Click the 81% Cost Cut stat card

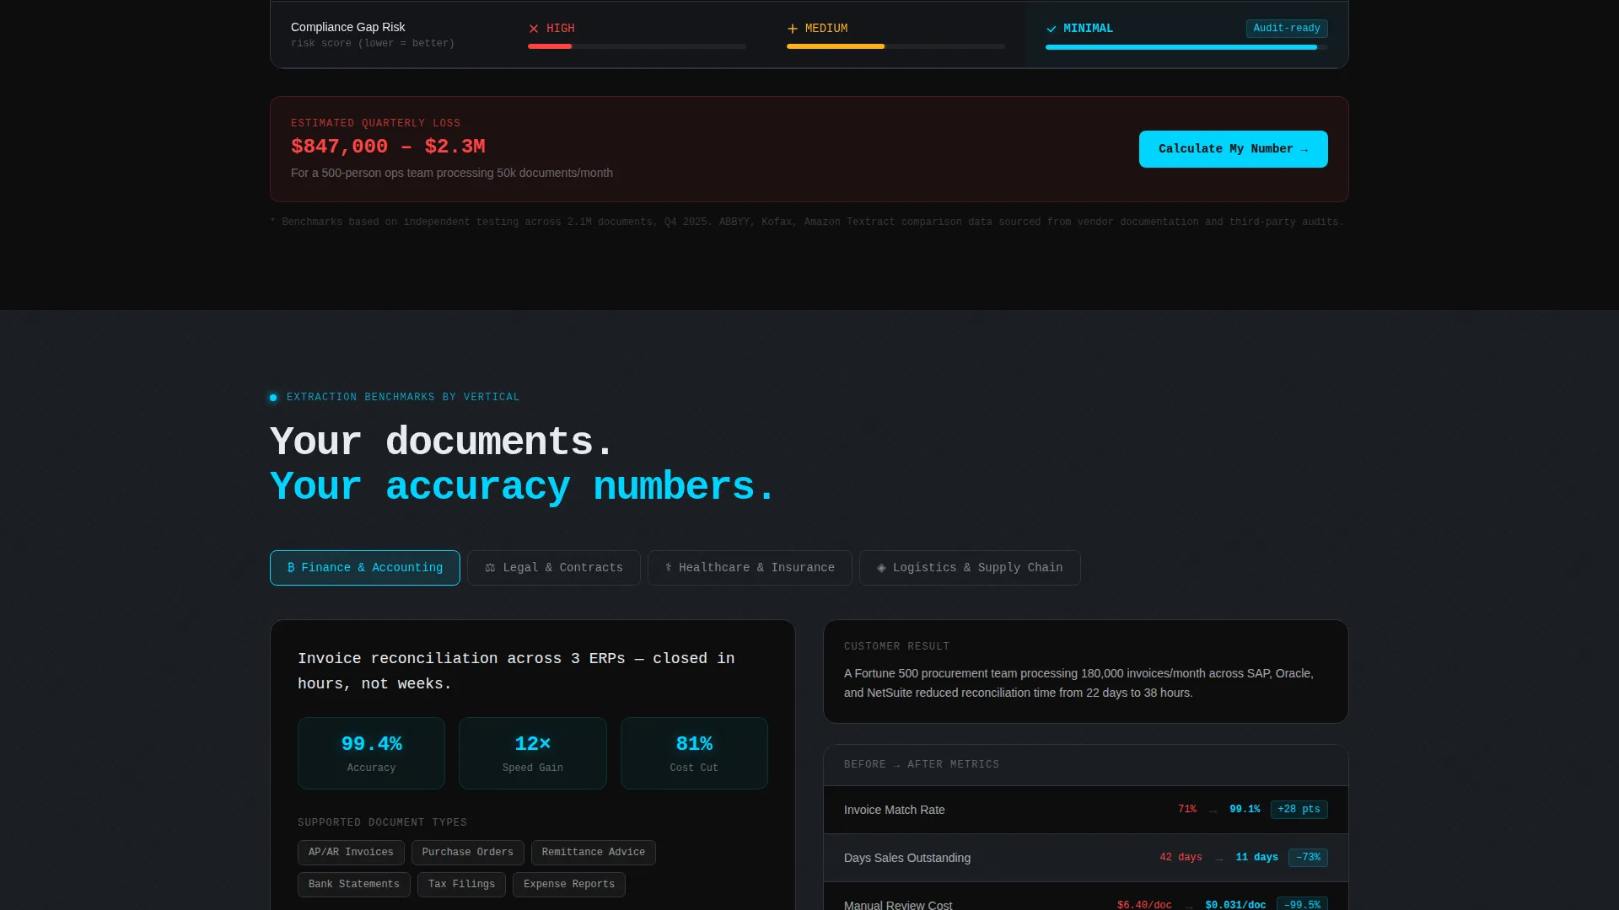coord(694,753)
